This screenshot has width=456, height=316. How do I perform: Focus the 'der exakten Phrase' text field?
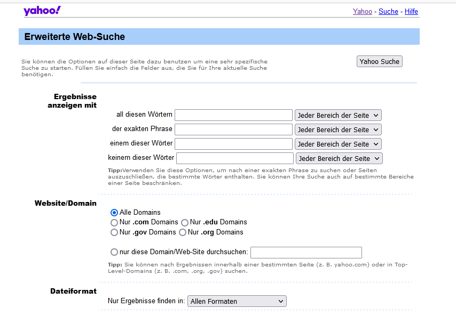point(233,129)
